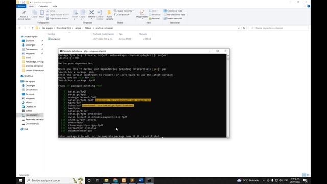Switch to the Vista tab

click(x=55, y=6)
